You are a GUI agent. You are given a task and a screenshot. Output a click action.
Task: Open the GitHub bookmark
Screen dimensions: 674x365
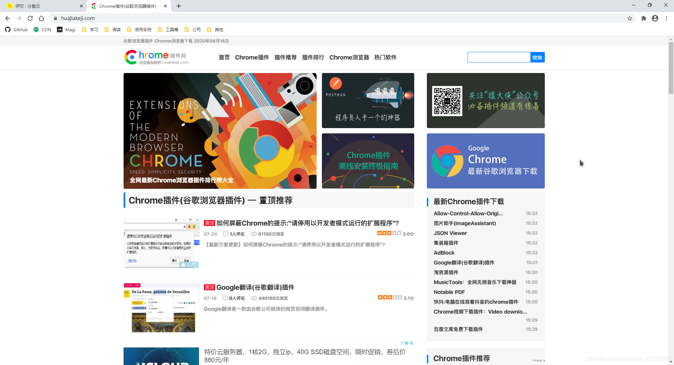tap(16, 29)
